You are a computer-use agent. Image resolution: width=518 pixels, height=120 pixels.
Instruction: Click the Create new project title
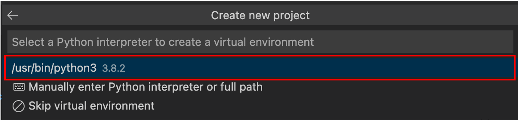260,16
